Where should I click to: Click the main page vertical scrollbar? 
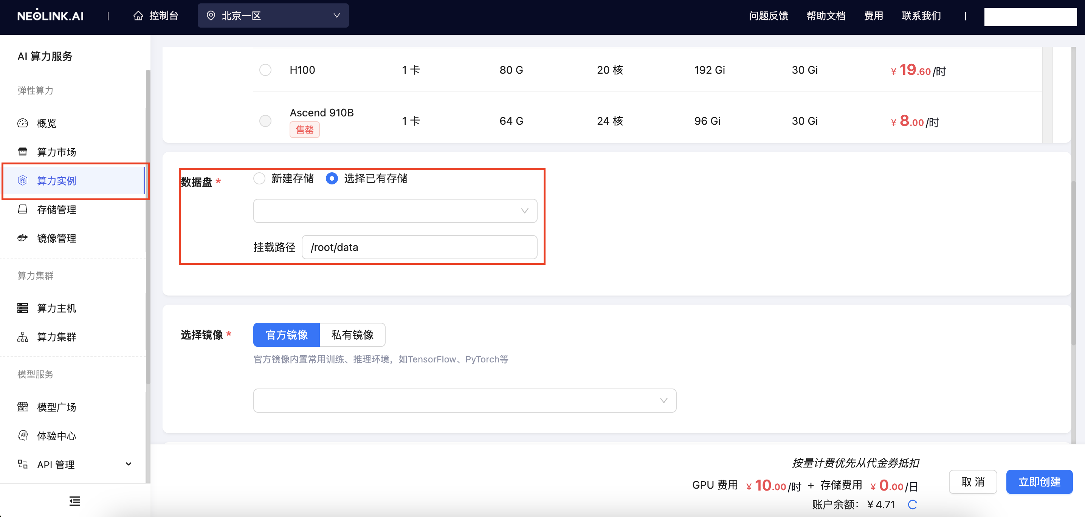pos(1074,263)
